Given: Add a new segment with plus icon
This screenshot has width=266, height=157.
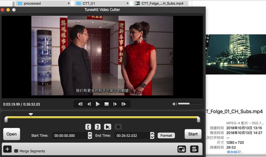Looking at the screenshot, I should [7, 149].
